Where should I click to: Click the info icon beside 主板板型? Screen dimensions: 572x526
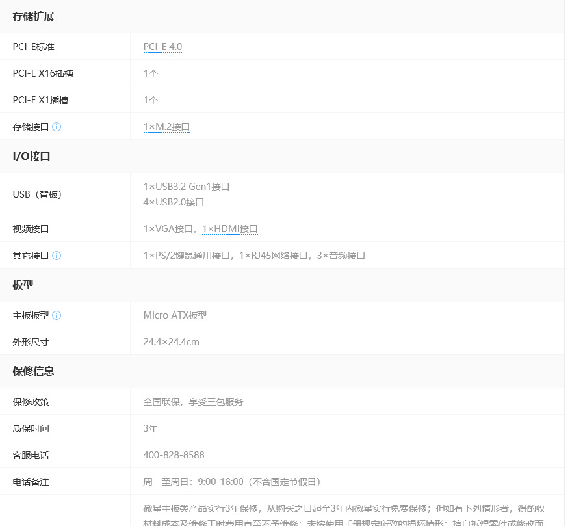(x=57, y=315)
